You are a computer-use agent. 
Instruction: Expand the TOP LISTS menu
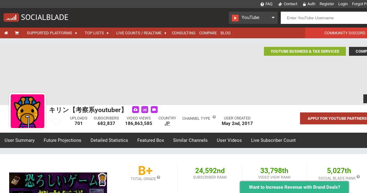coord(97,33)
